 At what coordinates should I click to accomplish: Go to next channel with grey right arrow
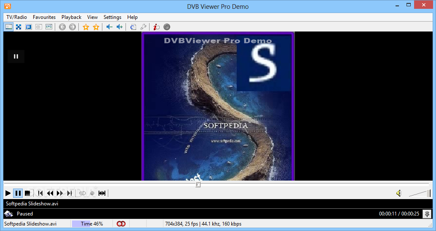(72, 27)
